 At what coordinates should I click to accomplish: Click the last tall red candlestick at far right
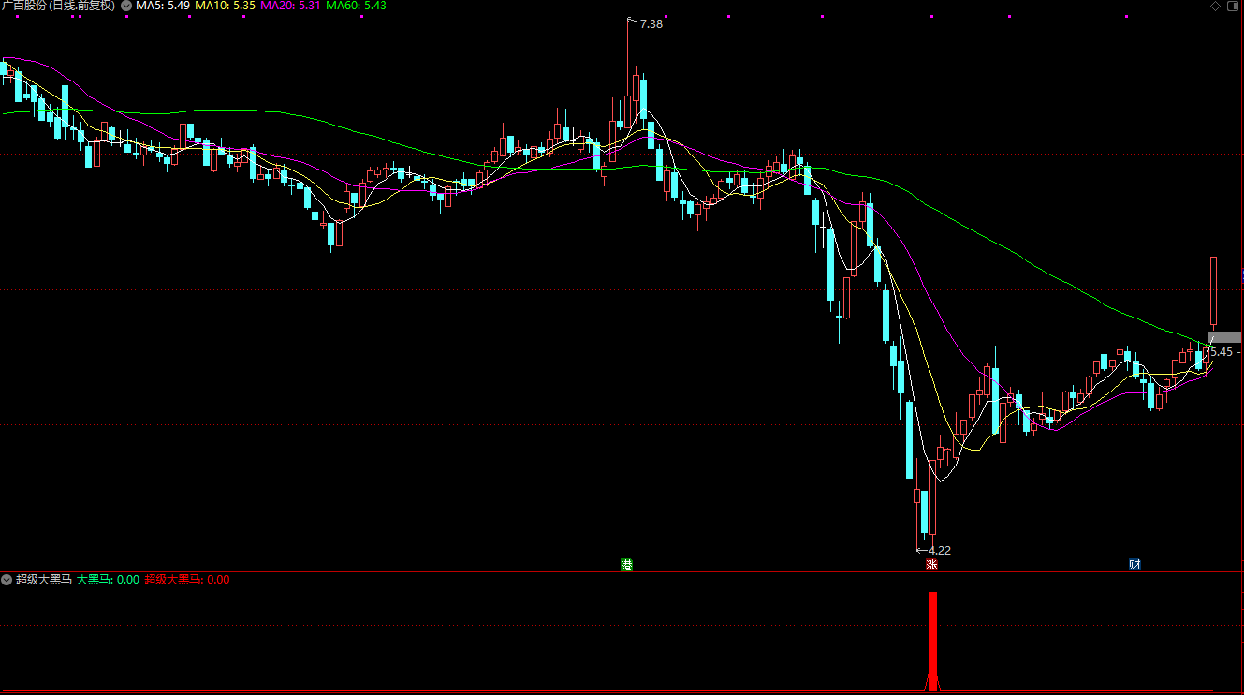click(1213, 290)
